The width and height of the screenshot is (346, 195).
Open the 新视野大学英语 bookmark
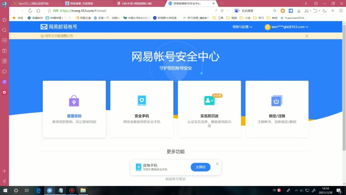coord(166,18)
